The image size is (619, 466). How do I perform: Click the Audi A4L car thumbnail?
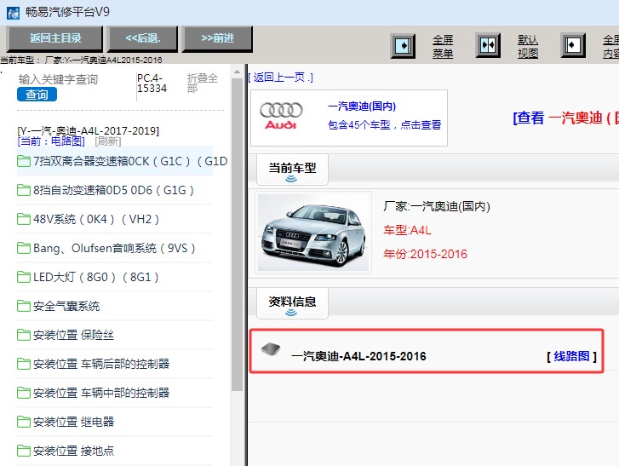[313, 233]
